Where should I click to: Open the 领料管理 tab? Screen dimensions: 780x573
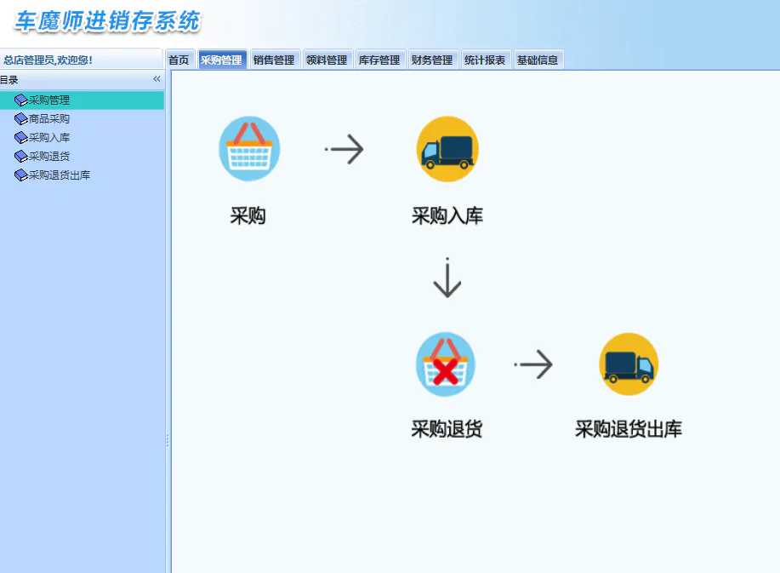pyautogui.click(x=327, y=60)
